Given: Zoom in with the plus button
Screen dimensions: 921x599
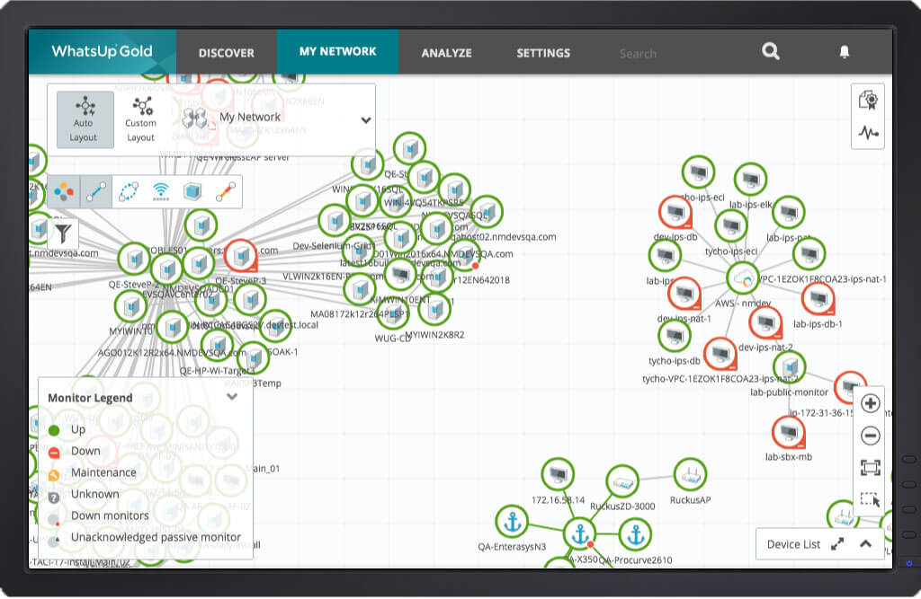Looking at the screenshot, I should [x=870, y=403].
